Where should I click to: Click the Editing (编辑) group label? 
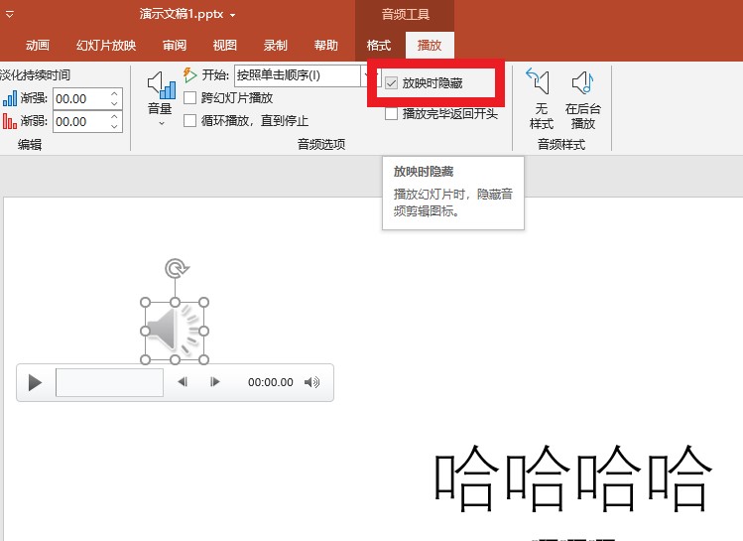[x=30, y=144]
